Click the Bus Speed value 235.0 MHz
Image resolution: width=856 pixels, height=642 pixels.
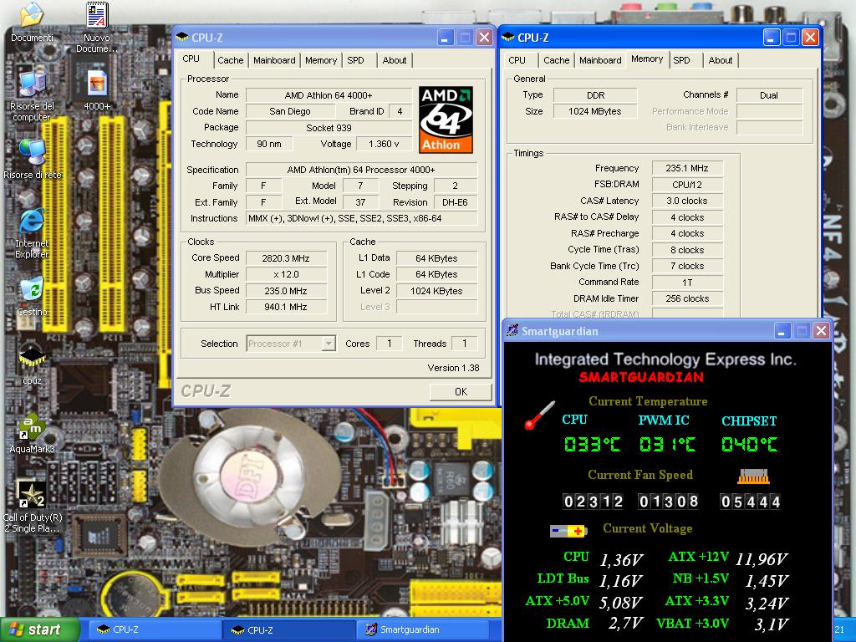pos(286,290)
